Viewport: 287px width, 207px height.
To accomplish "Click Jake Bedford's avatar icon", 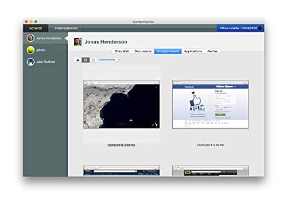I will coord(30,62).
